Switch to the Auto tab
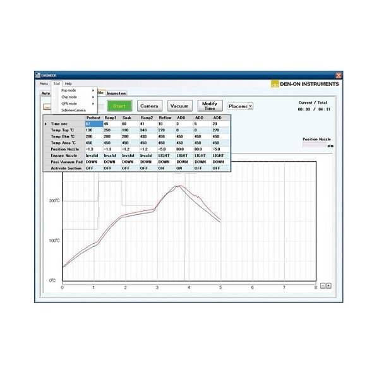Screen dimensions: 379x379 45,93
